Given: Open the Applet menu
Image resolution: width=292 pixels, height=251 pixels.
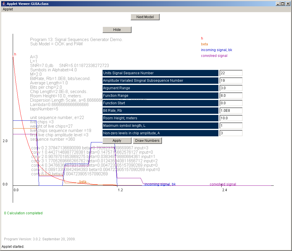Looking at the screenshot, I should (x=8, y=9).
